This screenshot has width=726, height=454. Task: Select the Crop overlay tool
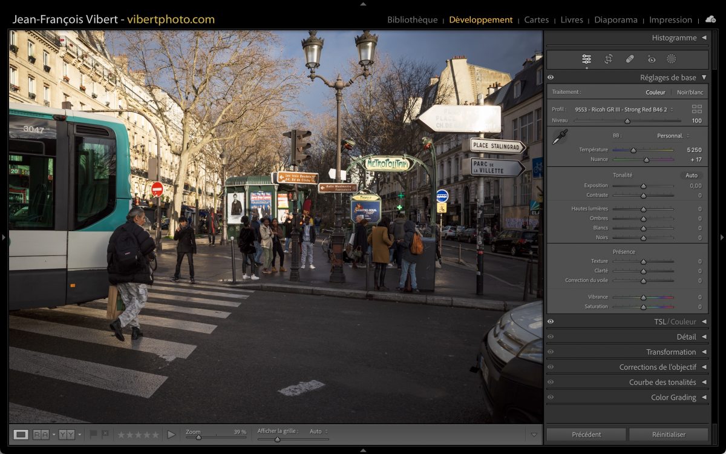pos(608,59)
